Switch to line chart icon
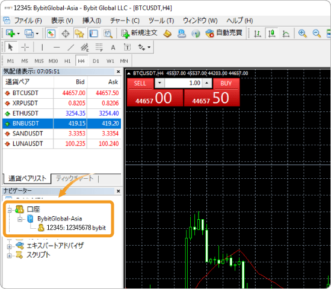The width and height of the screenshot is (331, 289). click(286, 34)
